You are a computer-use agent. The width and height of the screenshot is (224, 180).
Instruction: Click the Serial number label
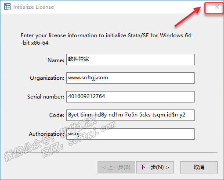coord(46,97)
